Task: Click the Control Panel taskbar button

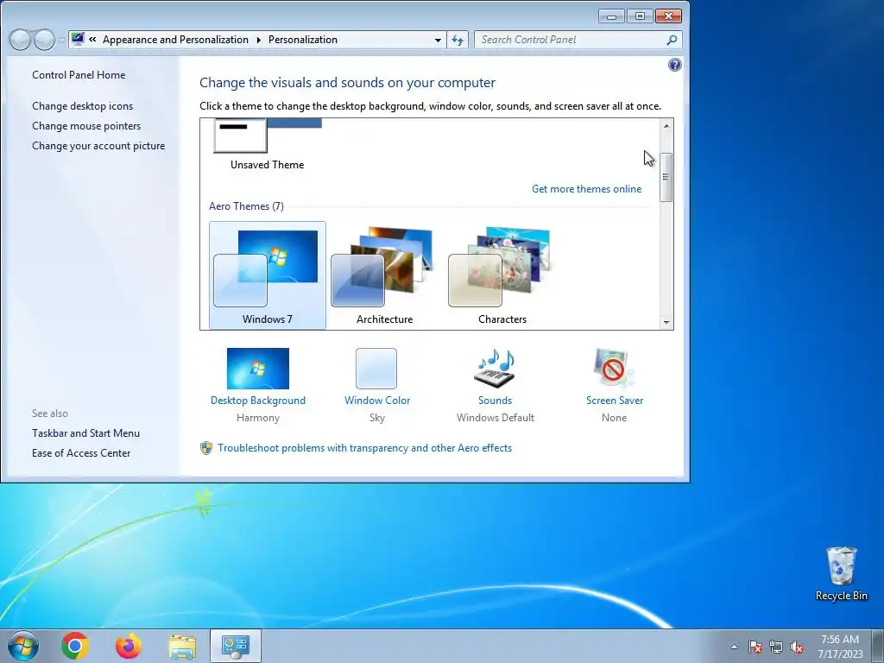Action: pos(236,646)
